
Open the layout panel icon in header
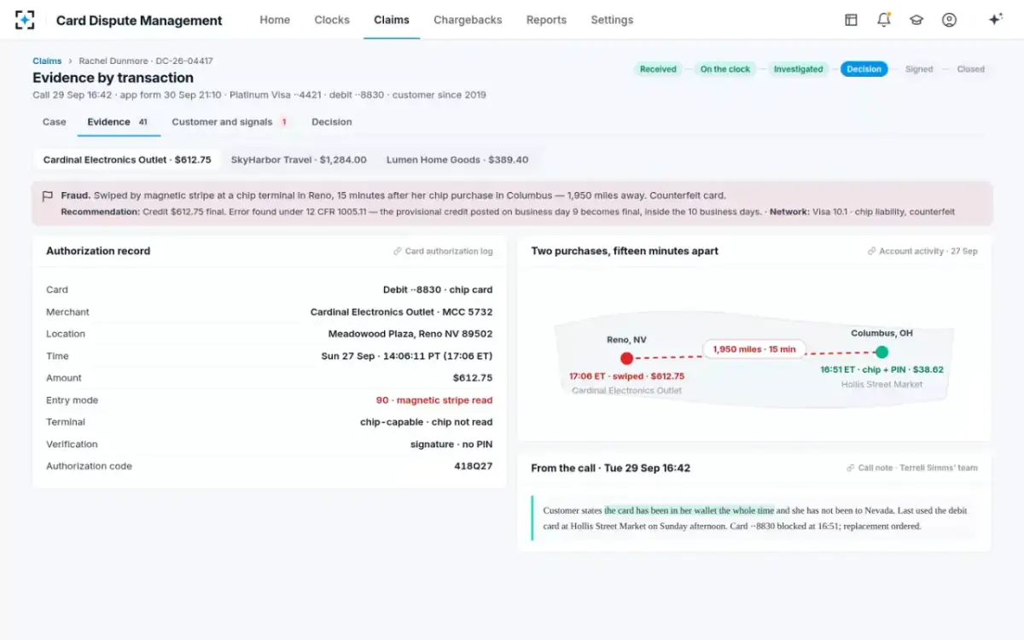[851, 20]
